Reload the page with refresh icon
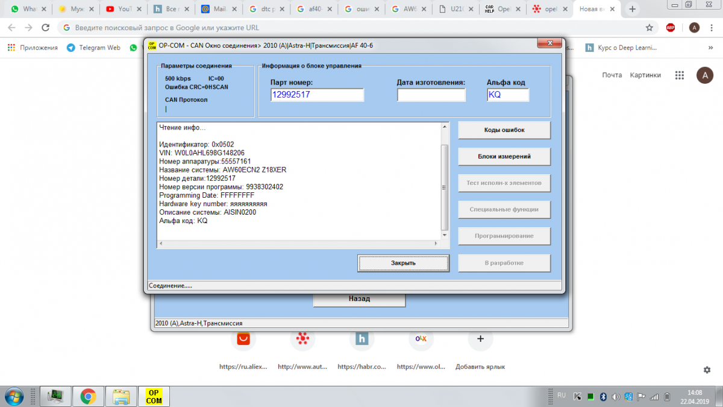Viewport: 723px width, 407px height. click(45, 28)
